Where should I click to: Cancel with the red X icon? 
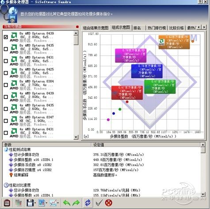(109, 203)
